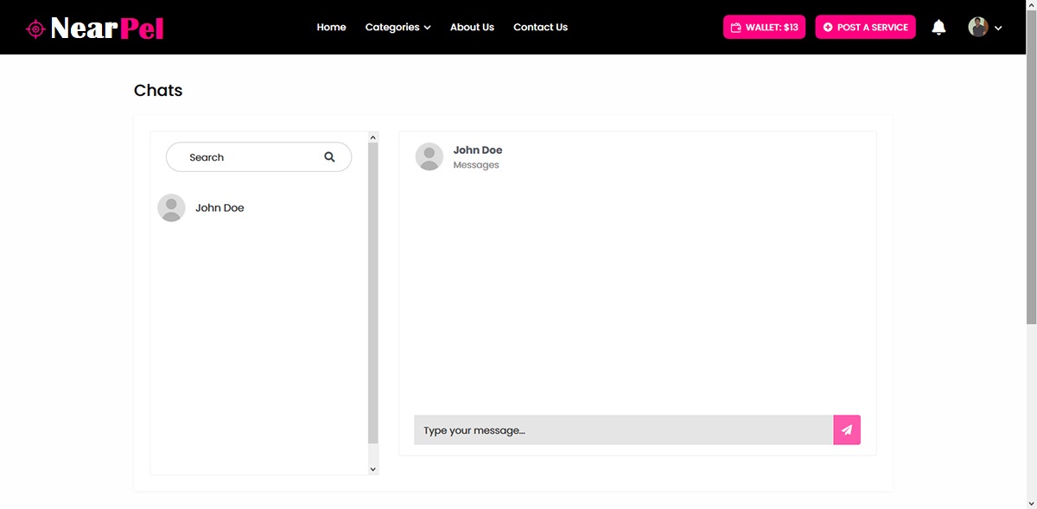Click the search magnifier icon
This screenshot has width=1037, height=509.
point(329,157)
